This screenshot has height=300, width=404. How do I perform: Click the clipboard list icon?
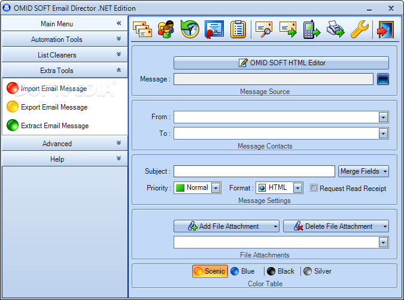pos(238,29)
